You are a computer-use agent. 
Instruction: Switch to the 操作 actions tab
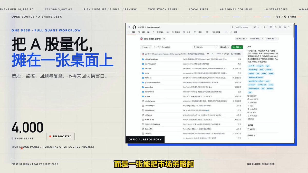(x=187, y=32)
